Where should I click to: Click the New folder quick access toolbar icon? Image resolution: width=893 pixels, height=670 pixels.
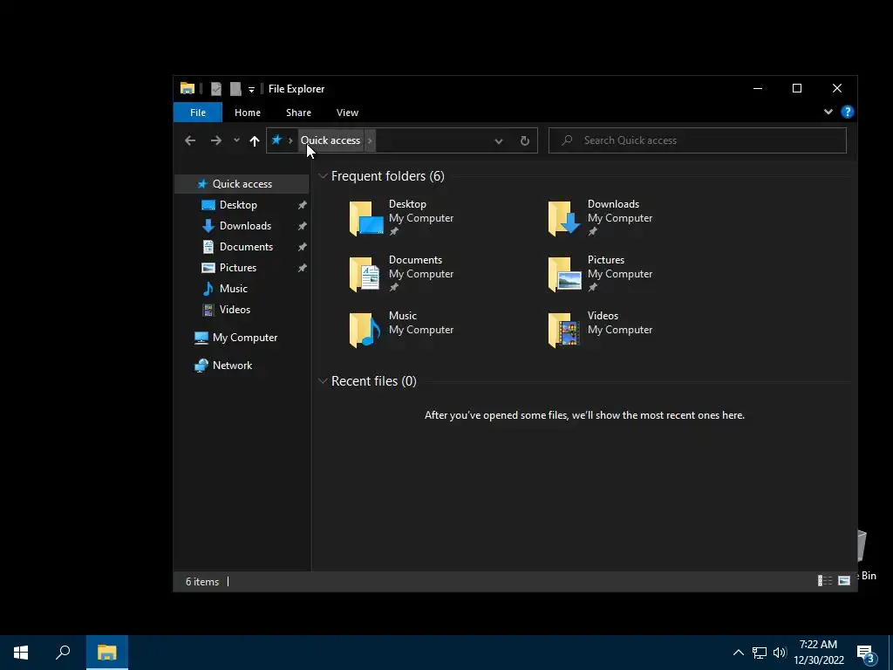click(x=235, y=89)
